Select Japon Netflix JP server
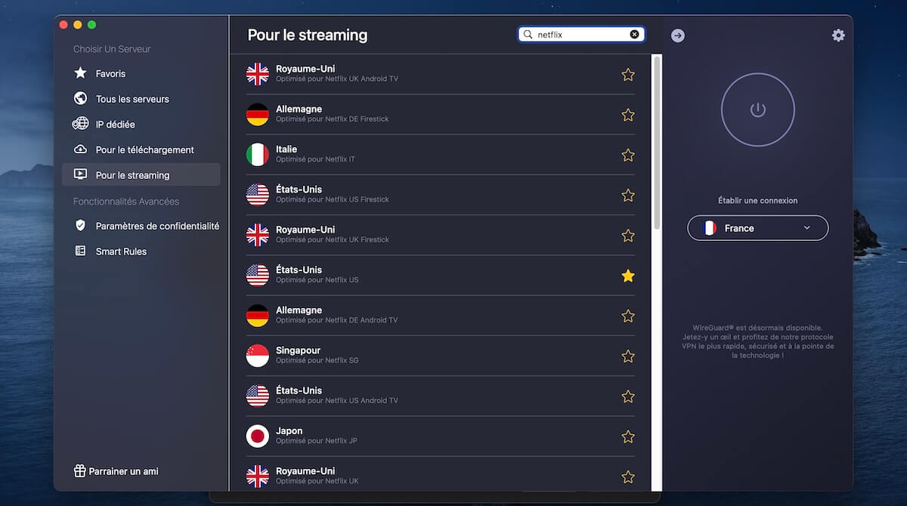Image resolution: width=907 pixels, height=506 pixels. (x=441, y=437)
